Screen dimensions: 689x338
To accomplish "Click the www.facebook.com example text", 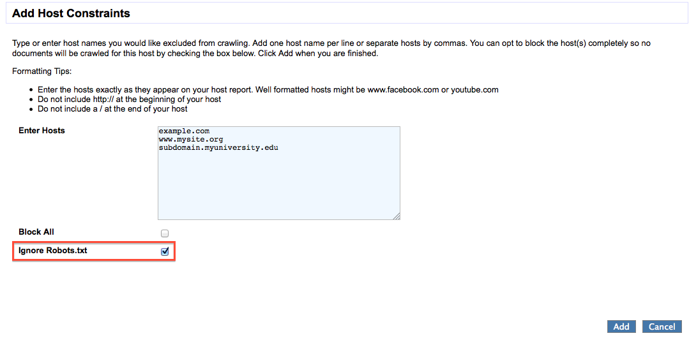I will (403, 89).
